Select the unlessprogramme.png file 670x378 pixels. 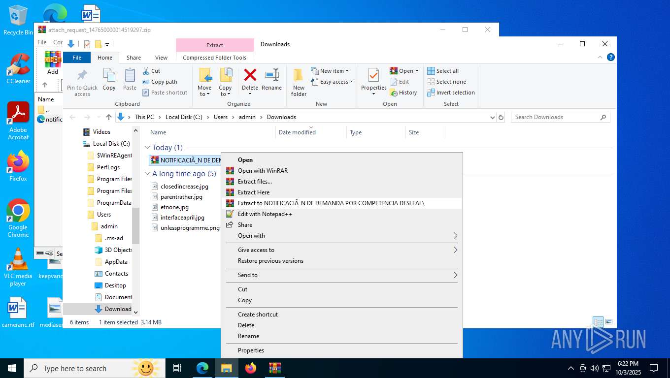coord(190,228)
